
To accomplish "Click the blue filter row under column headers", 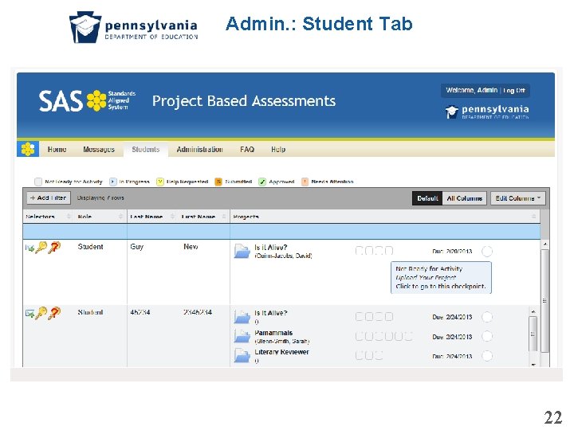I will point(281,232).
